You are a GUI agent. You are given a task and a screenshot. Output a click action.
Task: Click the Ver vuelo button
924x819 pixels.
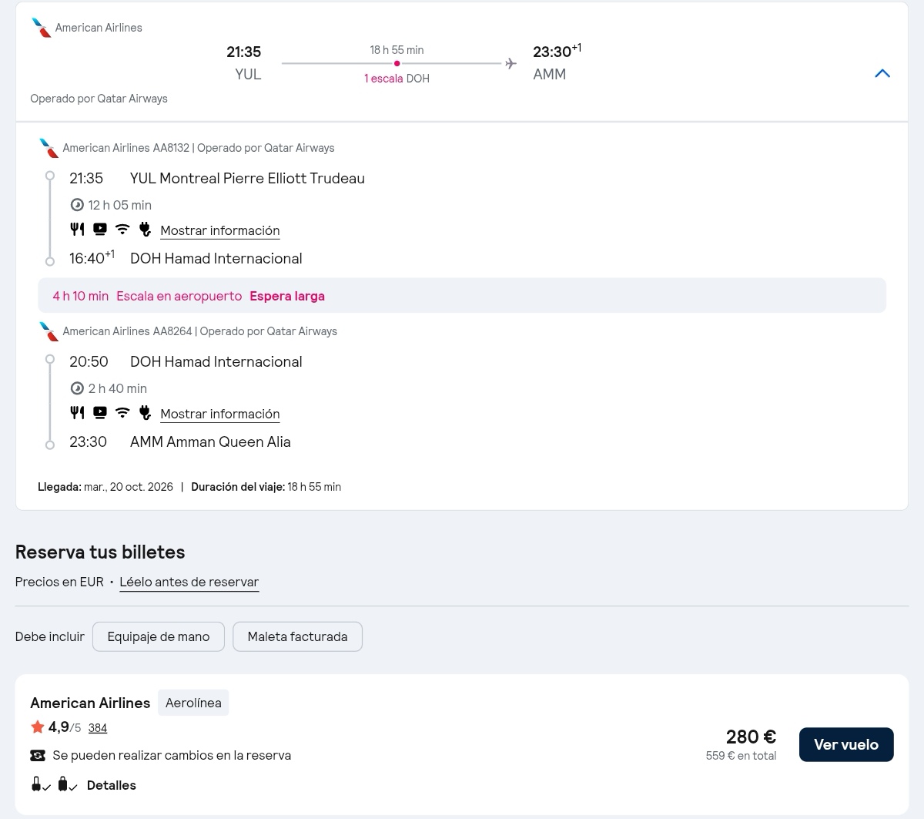coord(846,744)
